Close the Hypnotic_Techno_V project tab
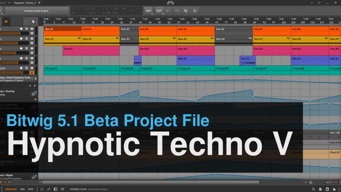341x192 pixels. pyautogui.click(x=39, y=3)
